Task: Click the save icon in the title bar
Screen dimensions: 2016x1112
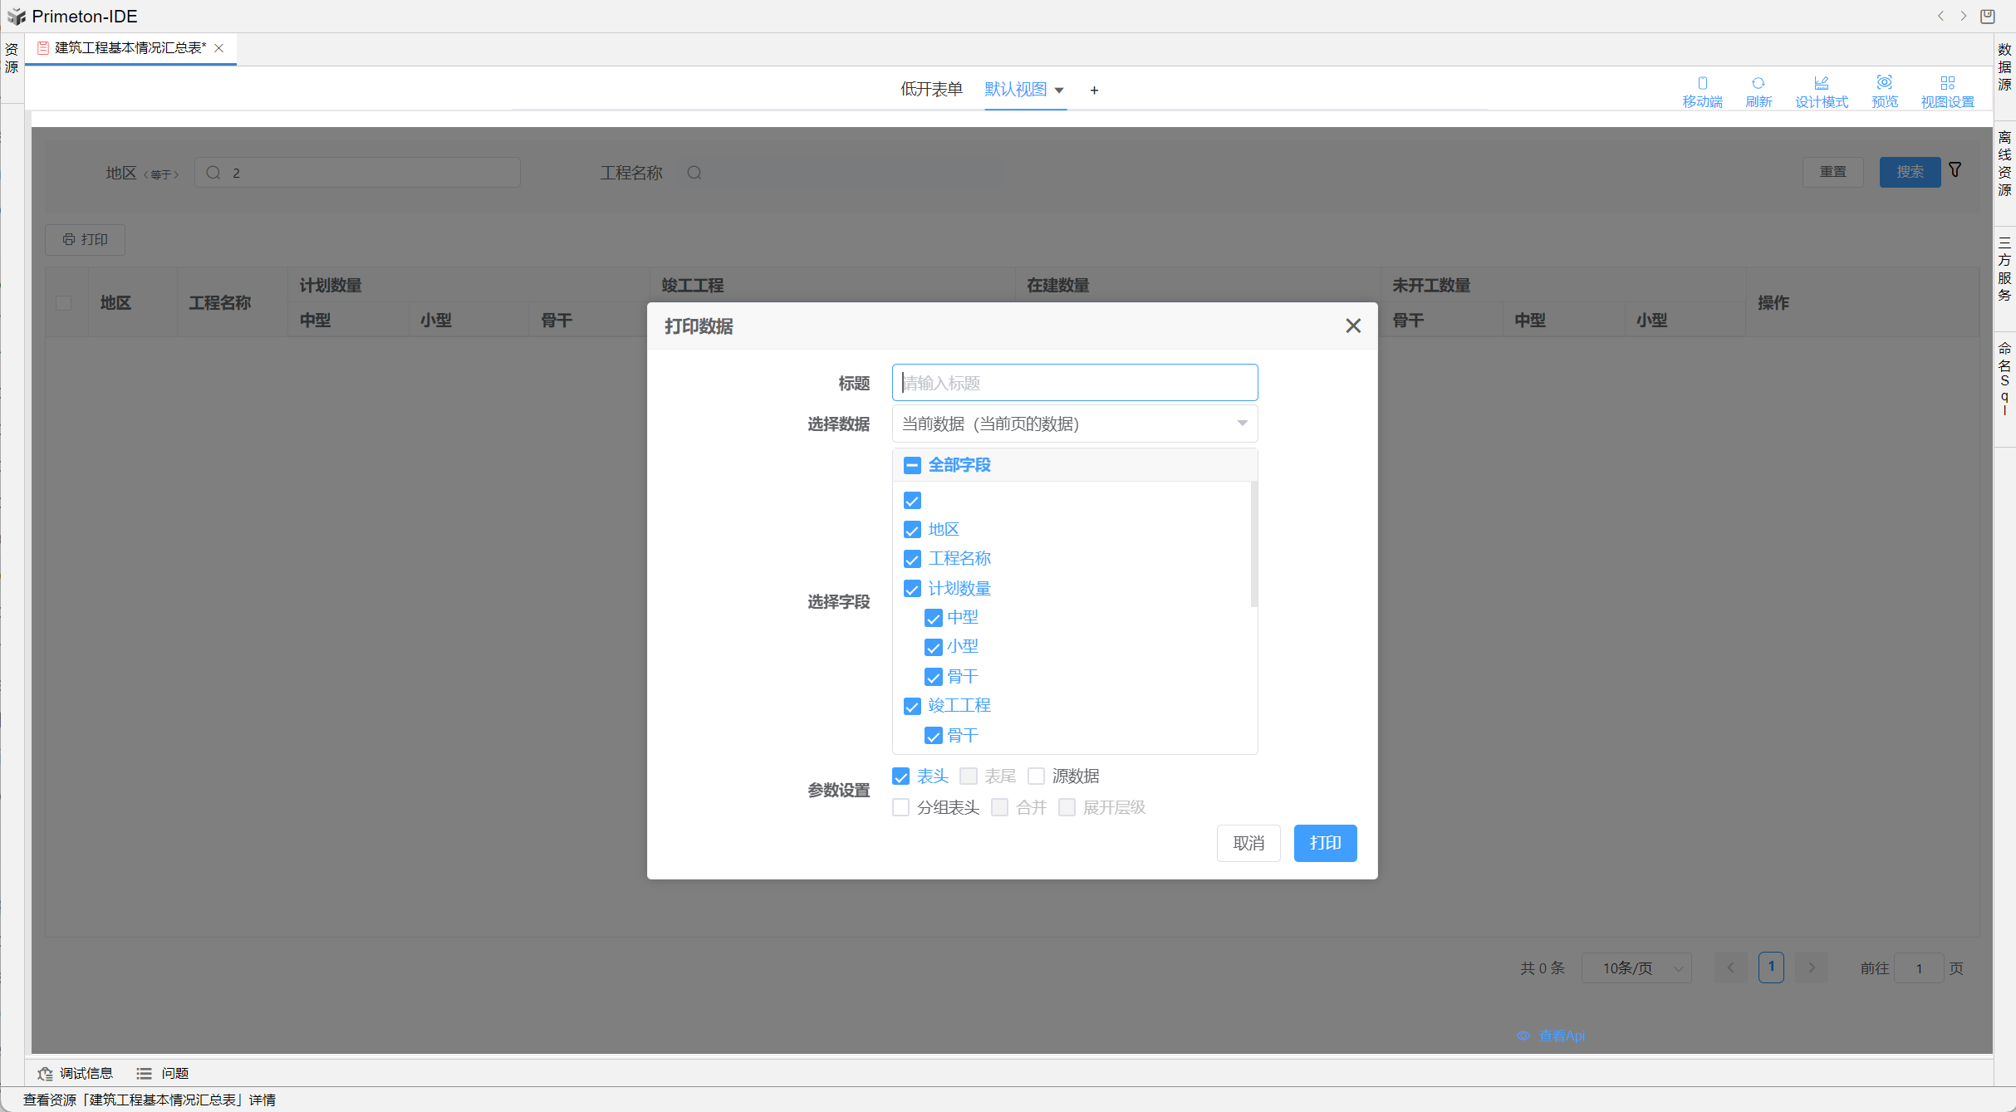Action: click(1988, 16)
